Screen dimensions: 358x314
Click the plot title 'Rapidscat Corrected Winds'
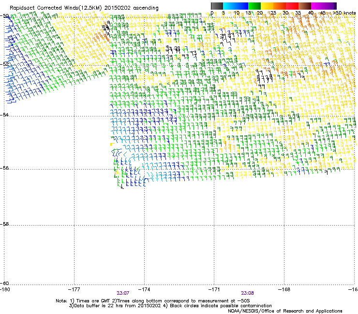(44, 8)
